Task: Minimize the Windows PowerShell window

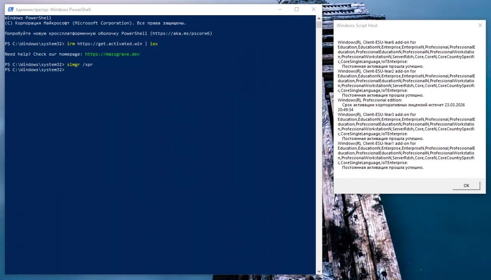Action: (280, 9)
